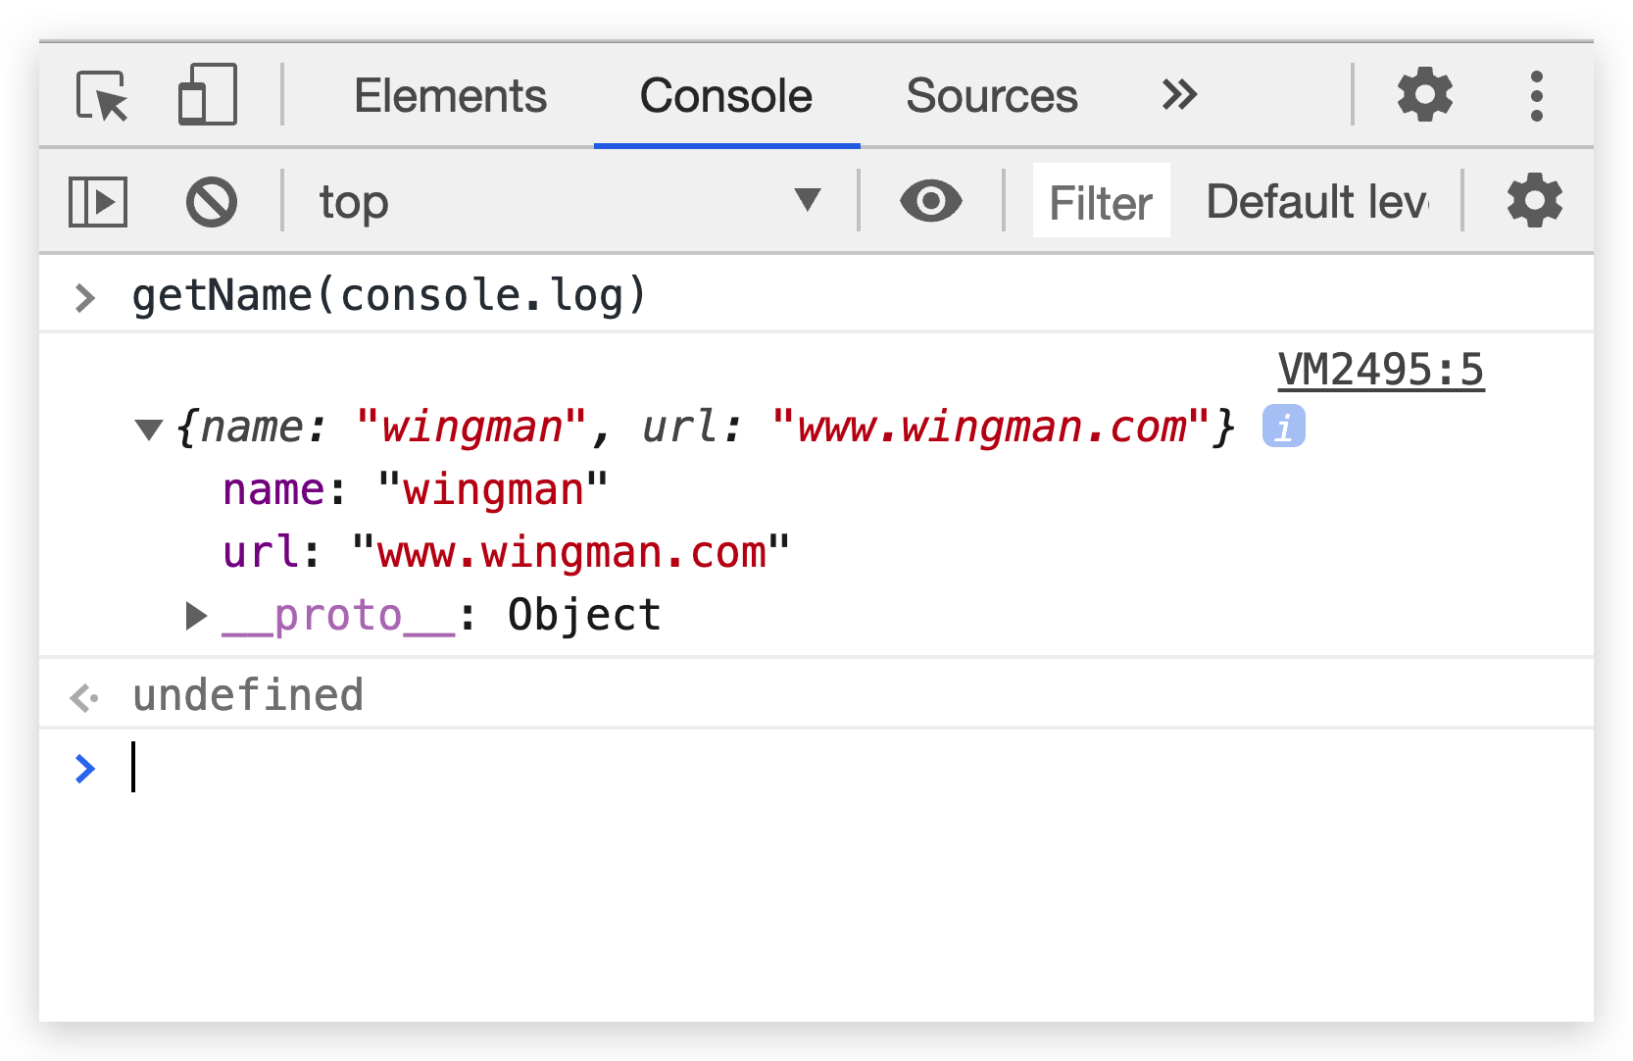This screenshot has width=1633, height=1061.
Task: Open the Default levels dropdown
Action: click(1316, 202)
